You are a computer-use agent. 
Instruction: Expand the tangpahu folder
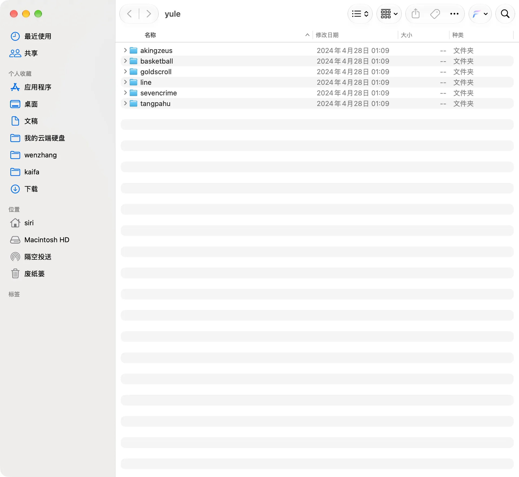[125, 103]
